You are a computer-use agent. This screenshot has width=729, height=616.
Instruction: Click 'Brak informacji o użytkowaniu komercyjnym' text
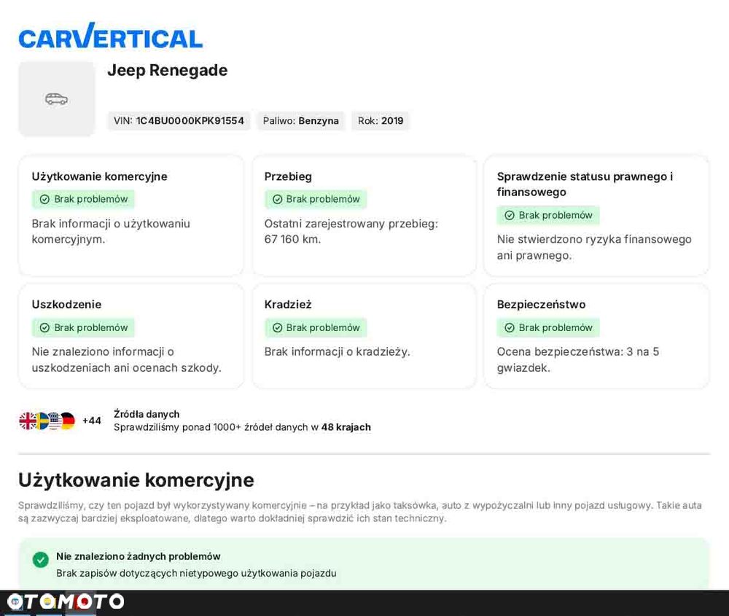pyautogui.click(x=111, y=232)
